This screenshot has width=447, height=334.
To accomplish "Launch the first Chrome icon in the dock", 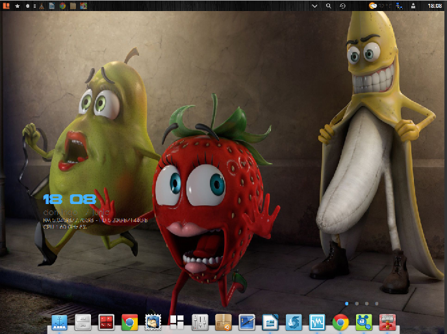I will [130, 322].
